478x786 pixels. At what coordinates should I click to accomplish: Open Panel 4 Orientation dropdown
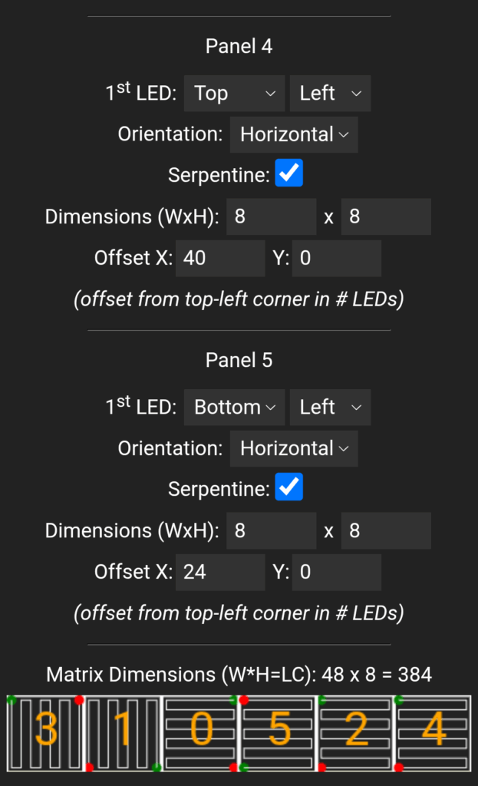[294, 134]
